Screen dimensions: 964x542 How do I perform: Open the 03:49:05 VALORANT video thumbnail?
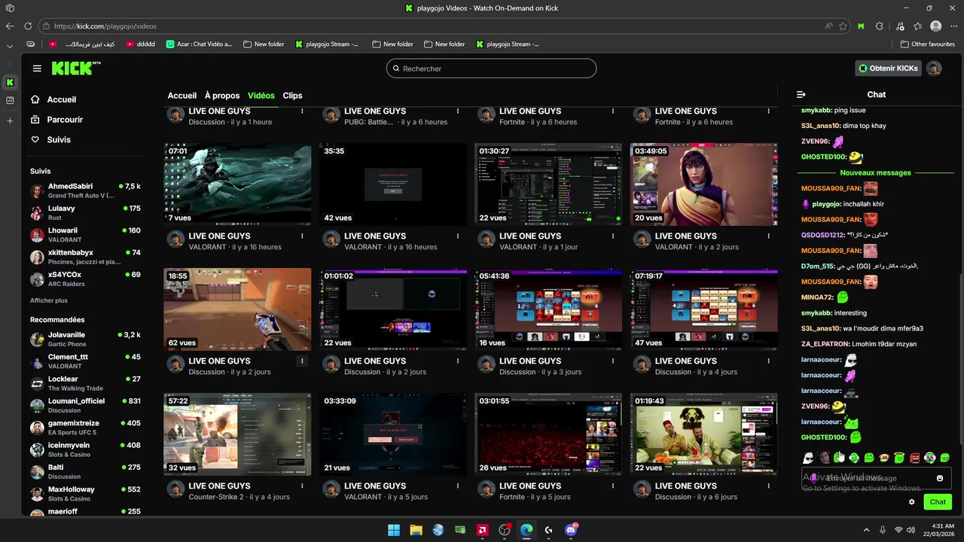(703, 184)
